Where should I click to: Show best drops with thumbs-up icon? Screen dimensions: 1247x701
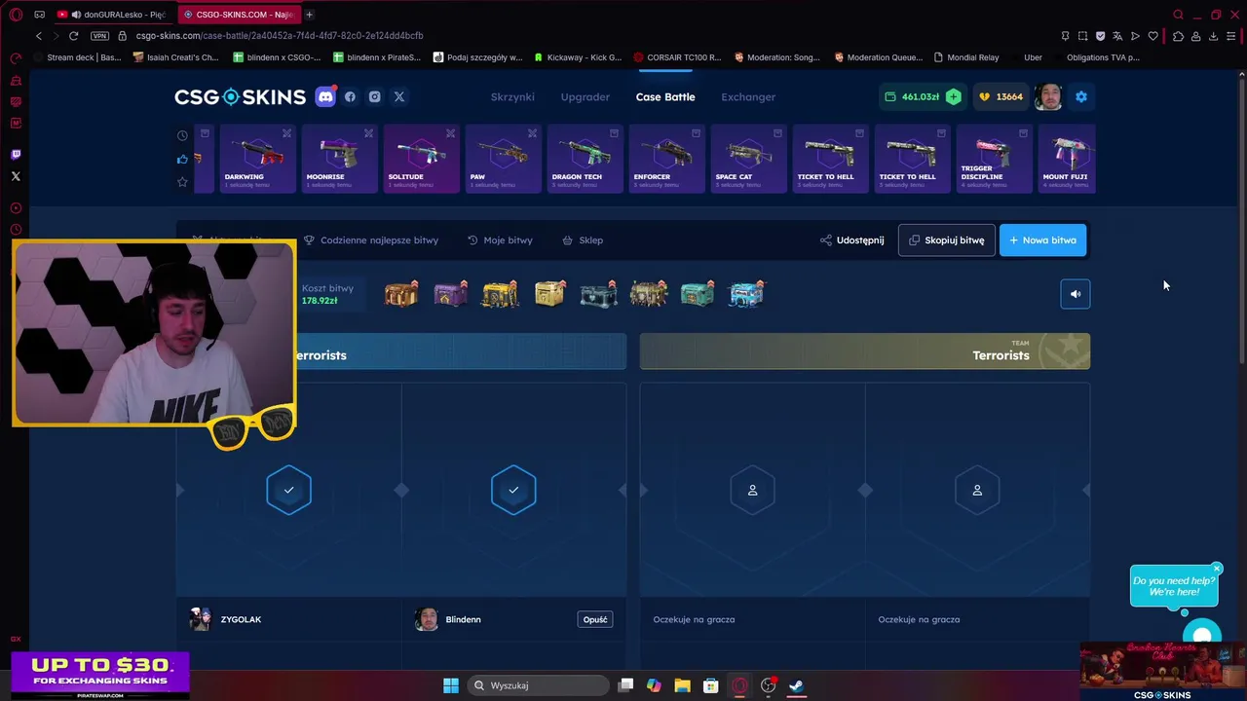tap(182, 159)
